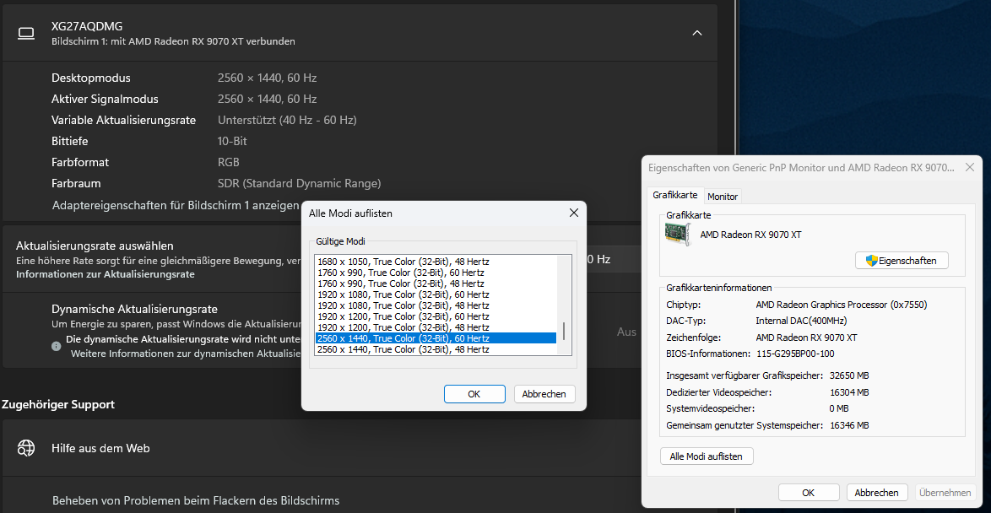Viewport: 991px width, 513px height.
Task: Close the Alle Modi auflisten dialog
Action: pyautogui.click(x=573, y=213)
